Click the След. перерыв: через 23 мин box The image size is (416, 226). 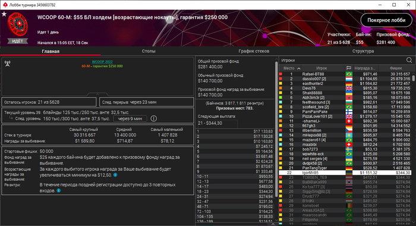click(x=146, y=102)
